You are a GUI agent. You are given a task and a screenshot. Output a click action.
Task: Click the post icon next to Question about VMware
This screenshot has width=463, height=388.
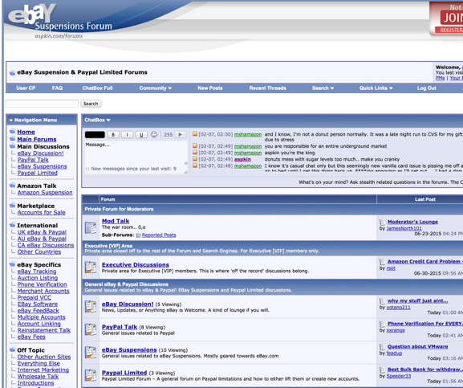pyautogui.click(x=383, y=347)
